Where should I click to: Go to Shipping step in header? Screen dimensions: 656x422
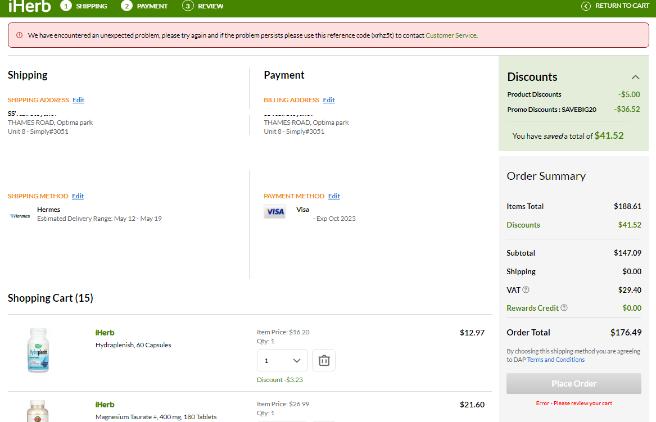84,6
